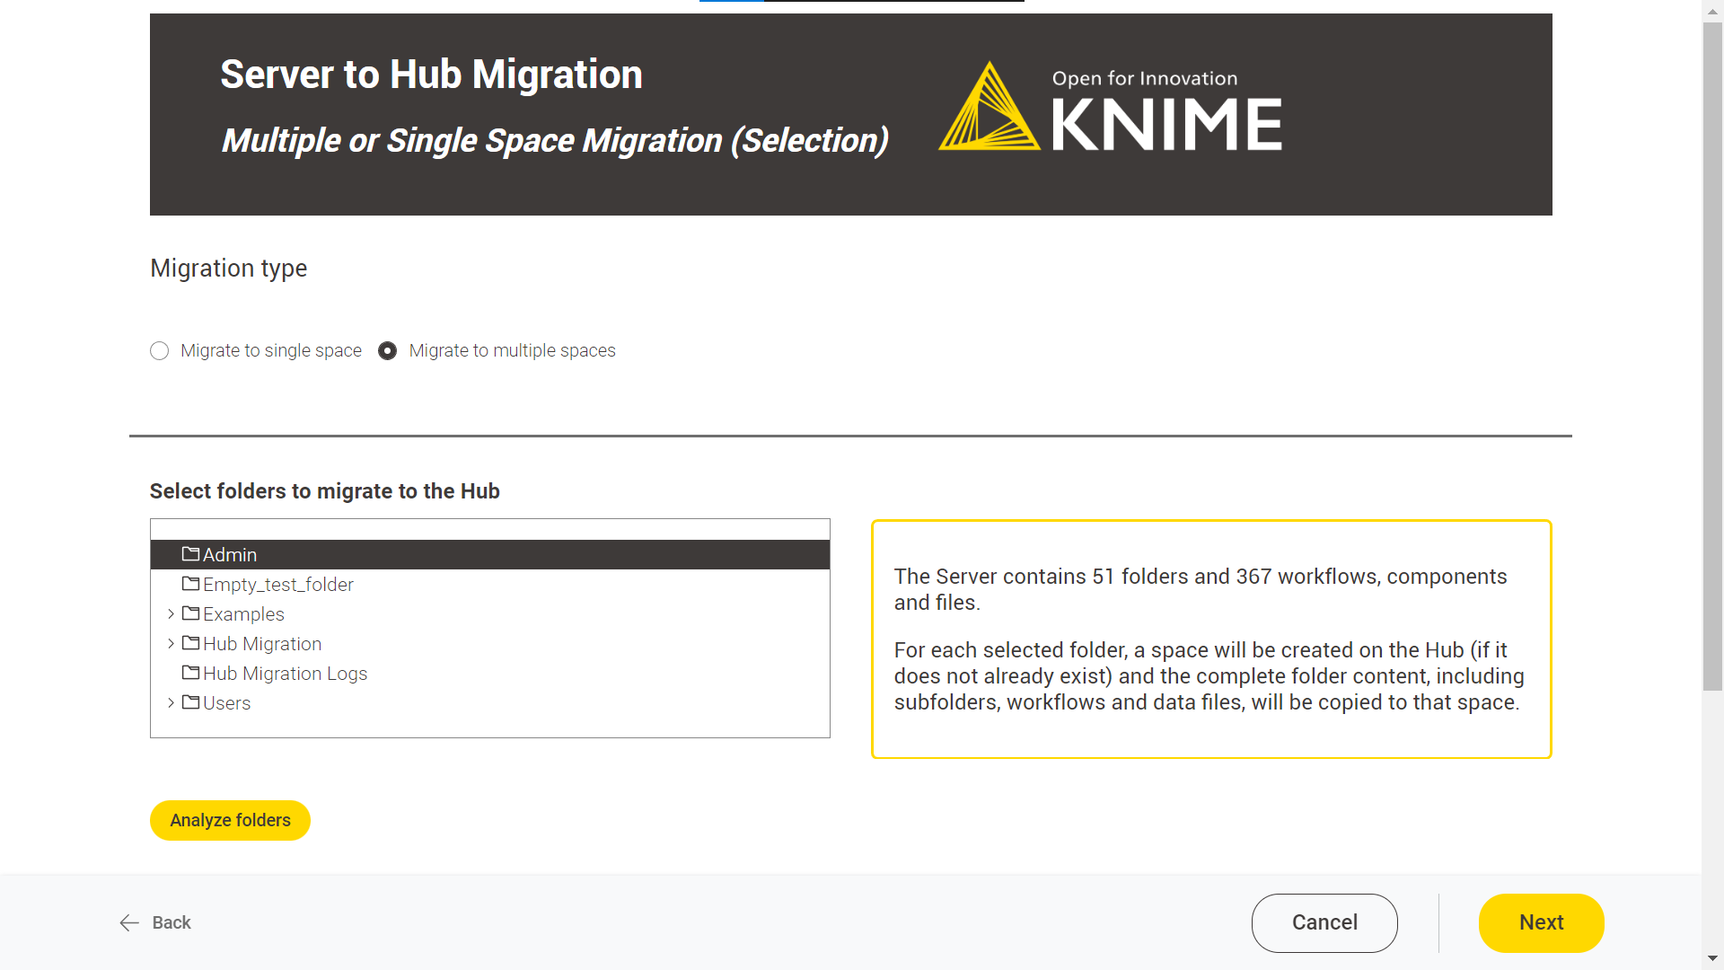Expand the Examples folder tree
This screenshot has height=970, width=1724.
click(171, 613)
